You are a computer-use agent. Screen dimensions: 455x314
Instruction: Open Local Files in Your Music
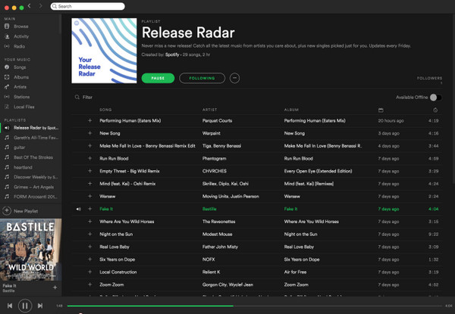coord(24,107)
